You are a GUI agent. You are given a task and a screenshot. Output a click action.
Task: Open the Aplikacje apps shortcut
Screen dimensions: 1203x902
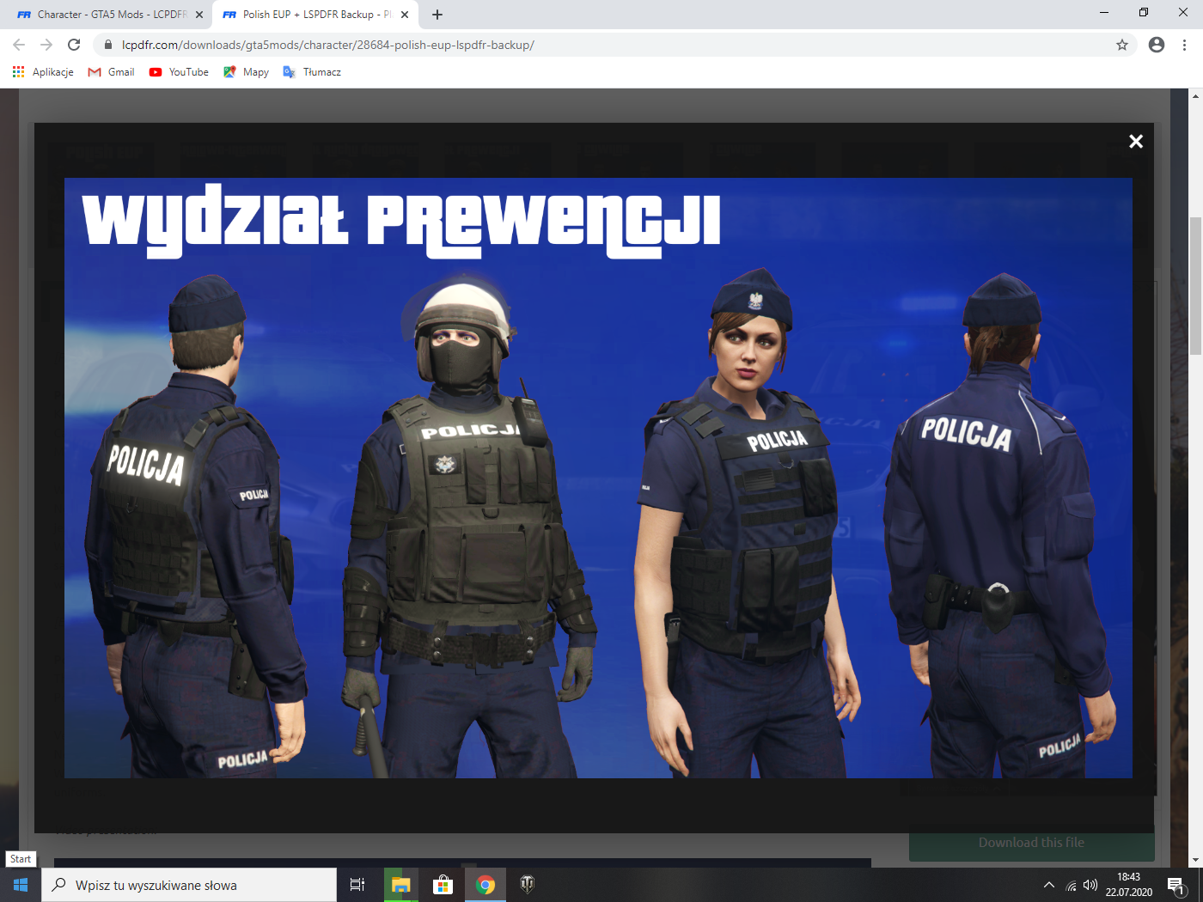pos(43,72)
